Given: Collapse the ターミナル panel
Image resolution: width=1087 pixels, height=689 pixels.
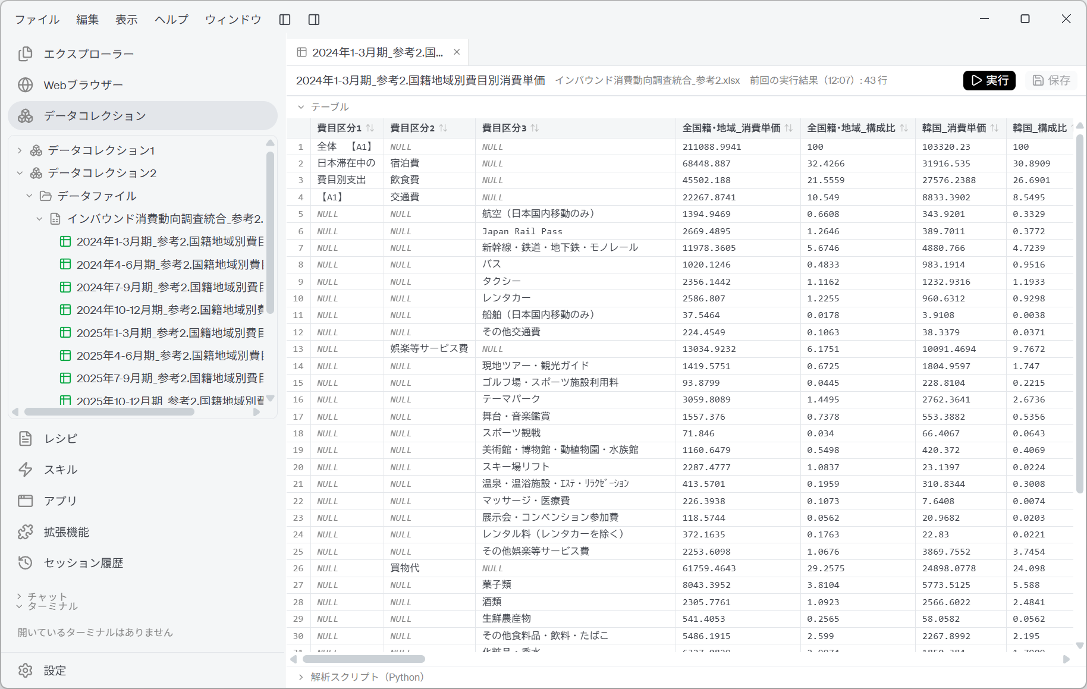Looking at the screenshot, I should click(x=20, y=606).
